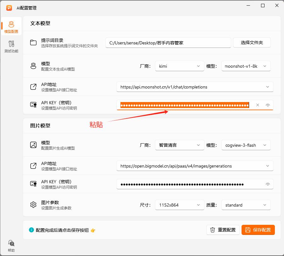Click the gear icon beside 图片参数
Screen dimensions: 284x256
33,205
